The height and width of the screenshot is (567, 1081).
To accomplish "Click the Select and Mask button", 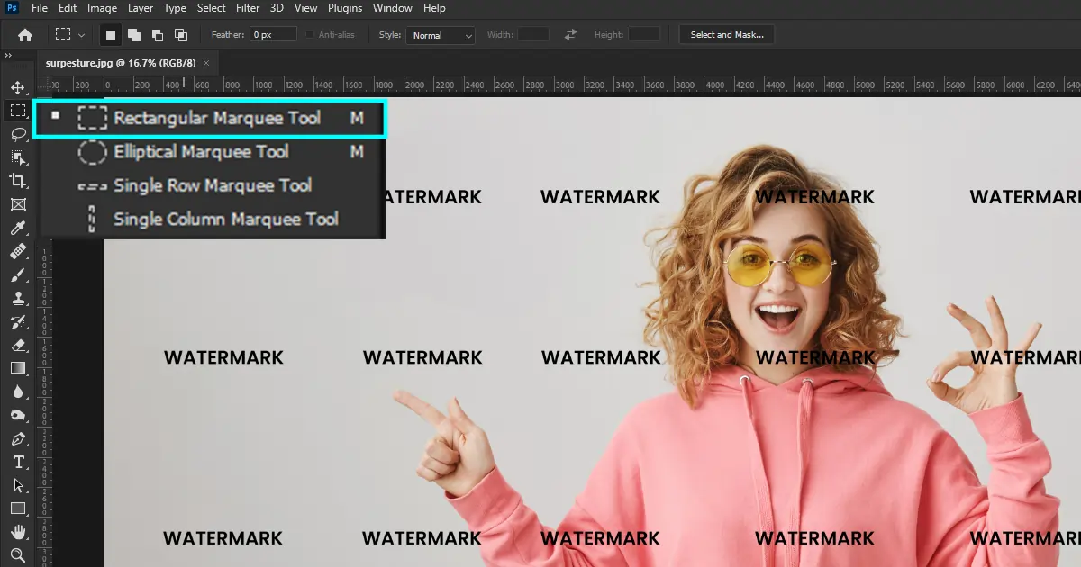I will (x=726, y=34).
